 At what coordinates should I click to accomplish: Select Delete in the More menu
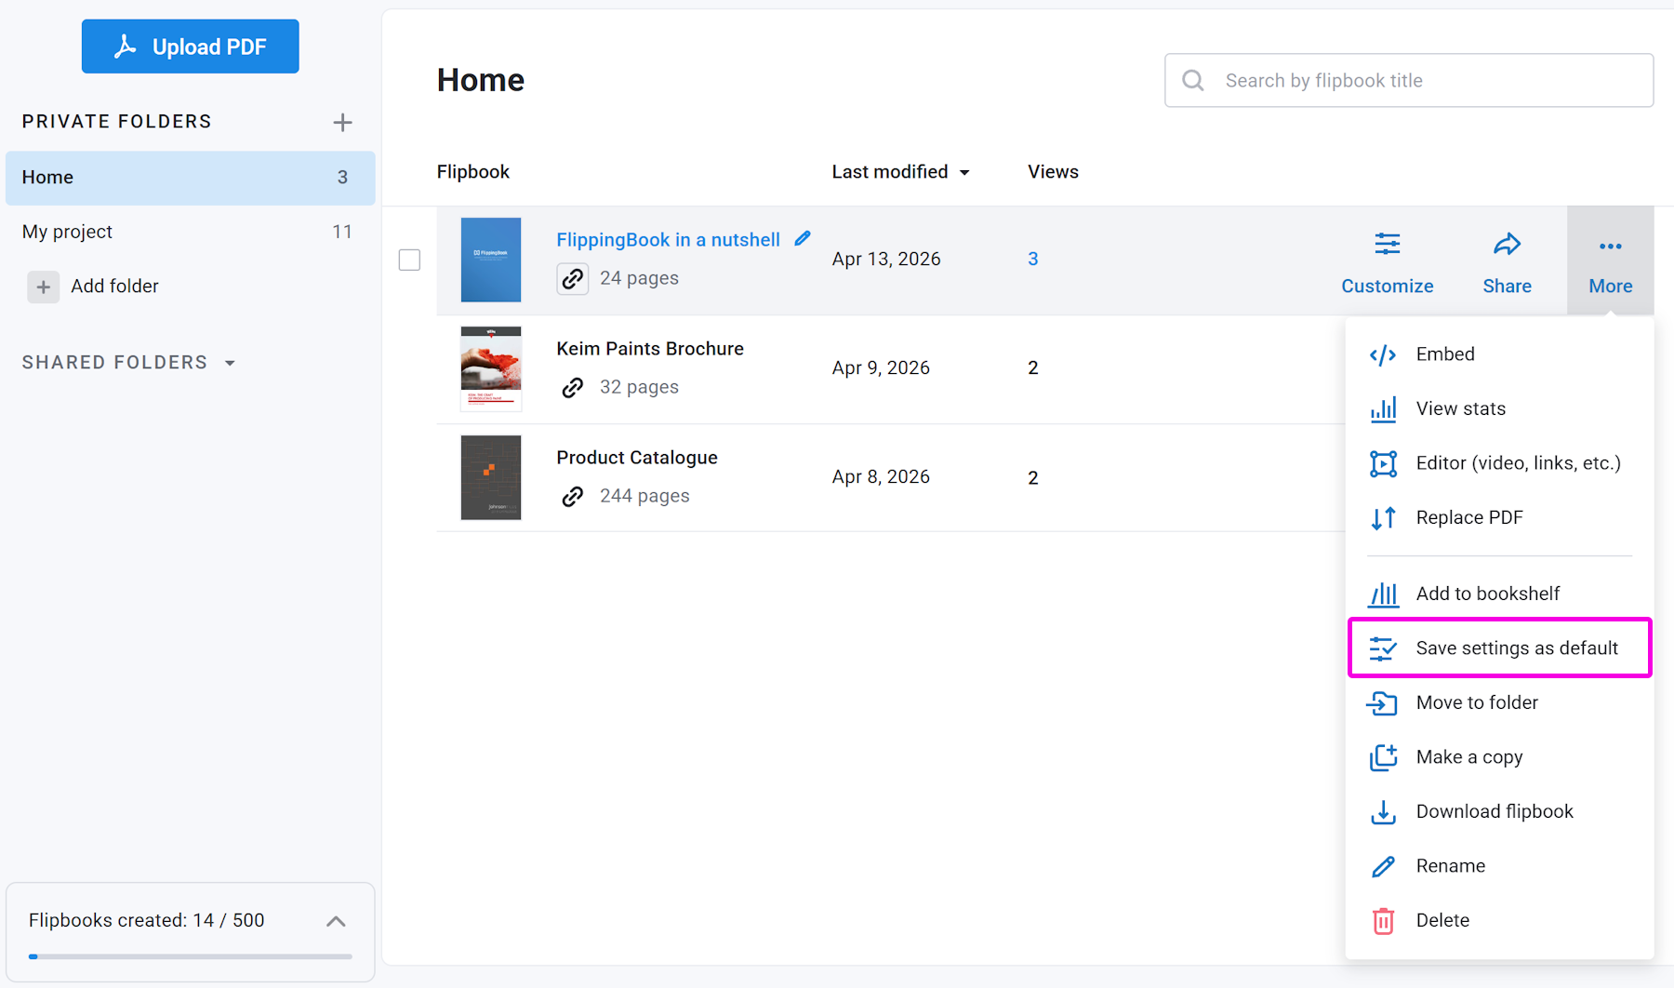(1441, 920)
